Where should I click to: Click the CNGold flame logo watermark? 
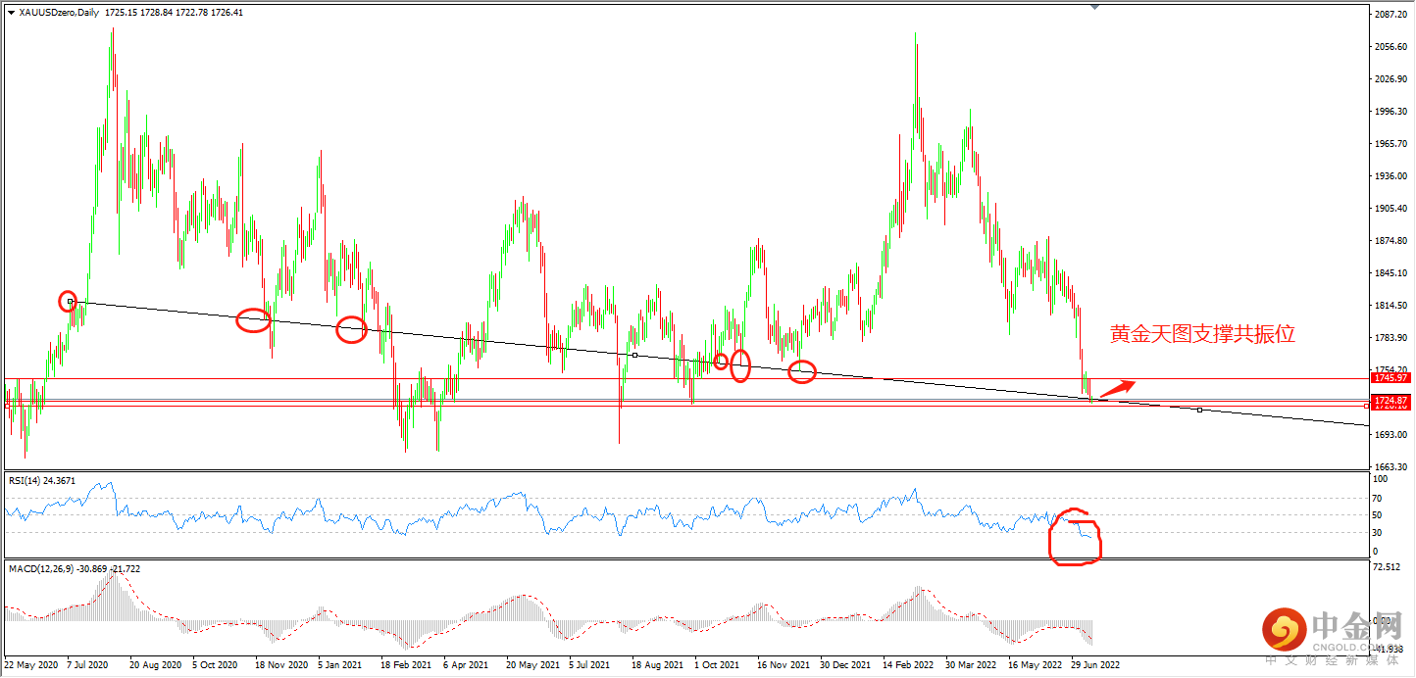pyautogui.click(x=1285, y=629)
